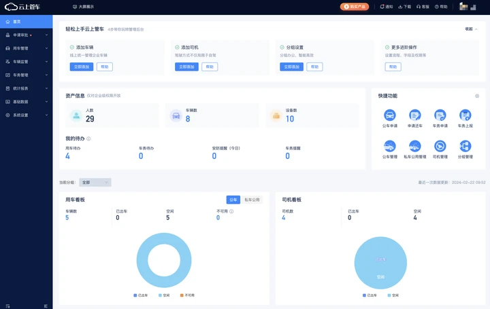The height and width of the screenshot is (309, 490).
Task: Toggle 已出车 legend in the 用车看板 chart
Action: coord(140,295)
